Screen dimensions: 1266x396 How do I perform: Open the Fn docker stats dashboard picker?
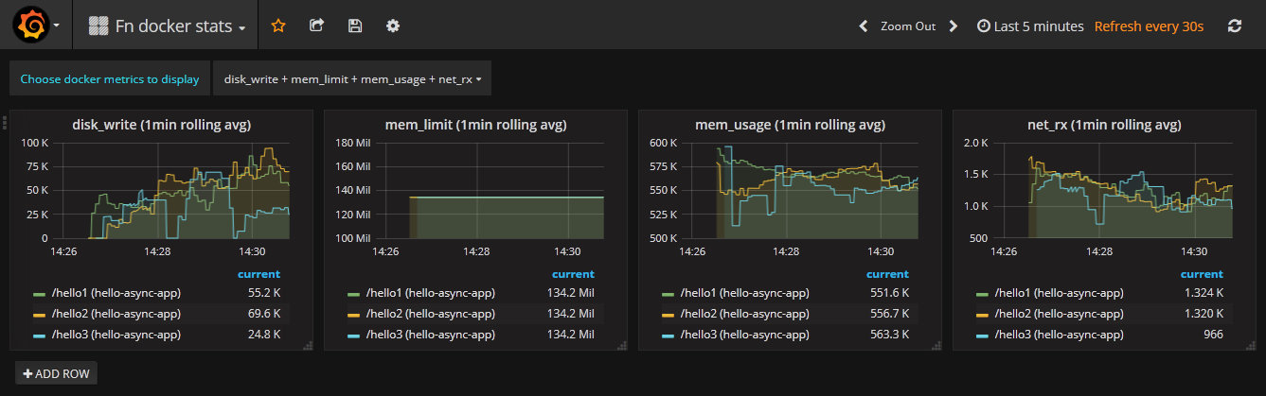169,26
